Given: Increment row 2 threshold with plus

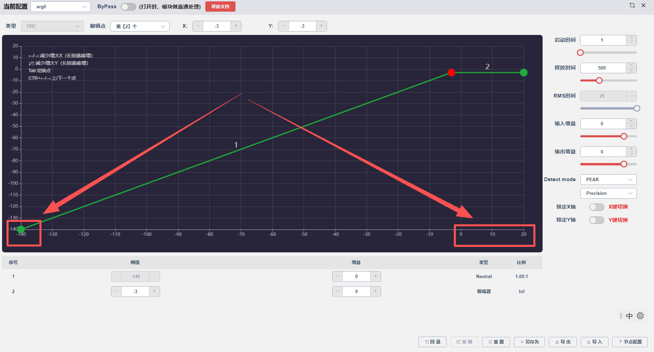Looking at the screenshot, I should 155,291.
